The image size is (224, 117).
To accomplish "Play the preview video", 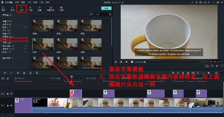I will (127, 62).
